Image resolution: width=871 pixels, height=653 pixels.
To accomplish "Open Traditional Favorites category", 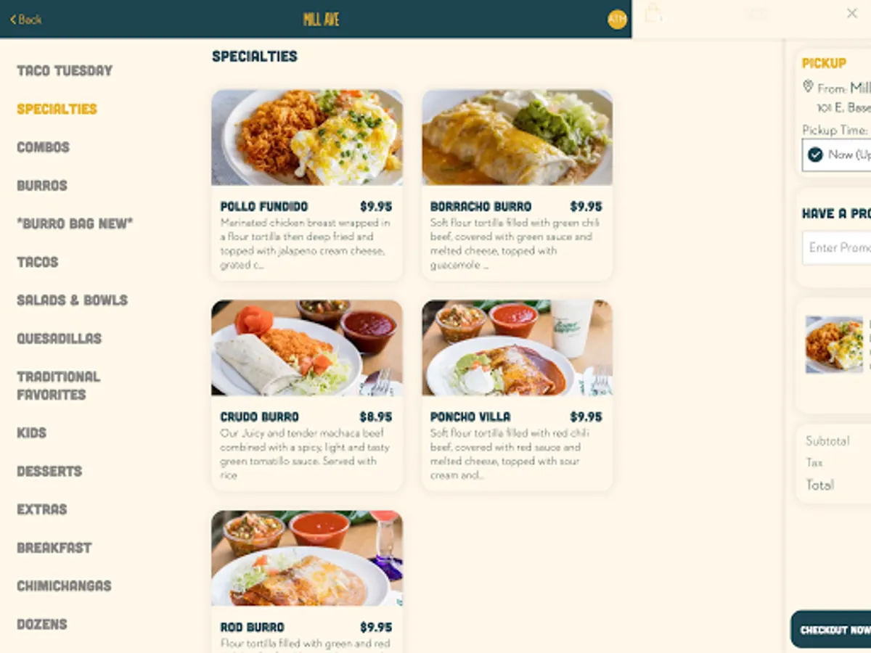I will [59, 385].
